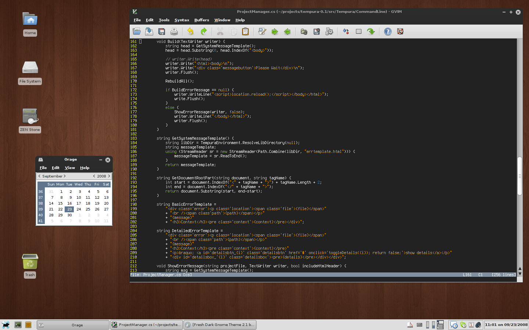Paste using the clipboard toolbar icon

245,32
